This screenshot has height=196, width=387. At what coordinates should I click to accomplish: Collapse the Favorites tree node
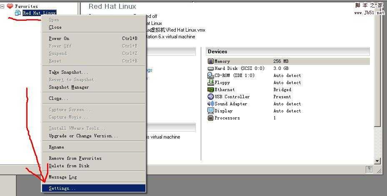pos(2,6)
